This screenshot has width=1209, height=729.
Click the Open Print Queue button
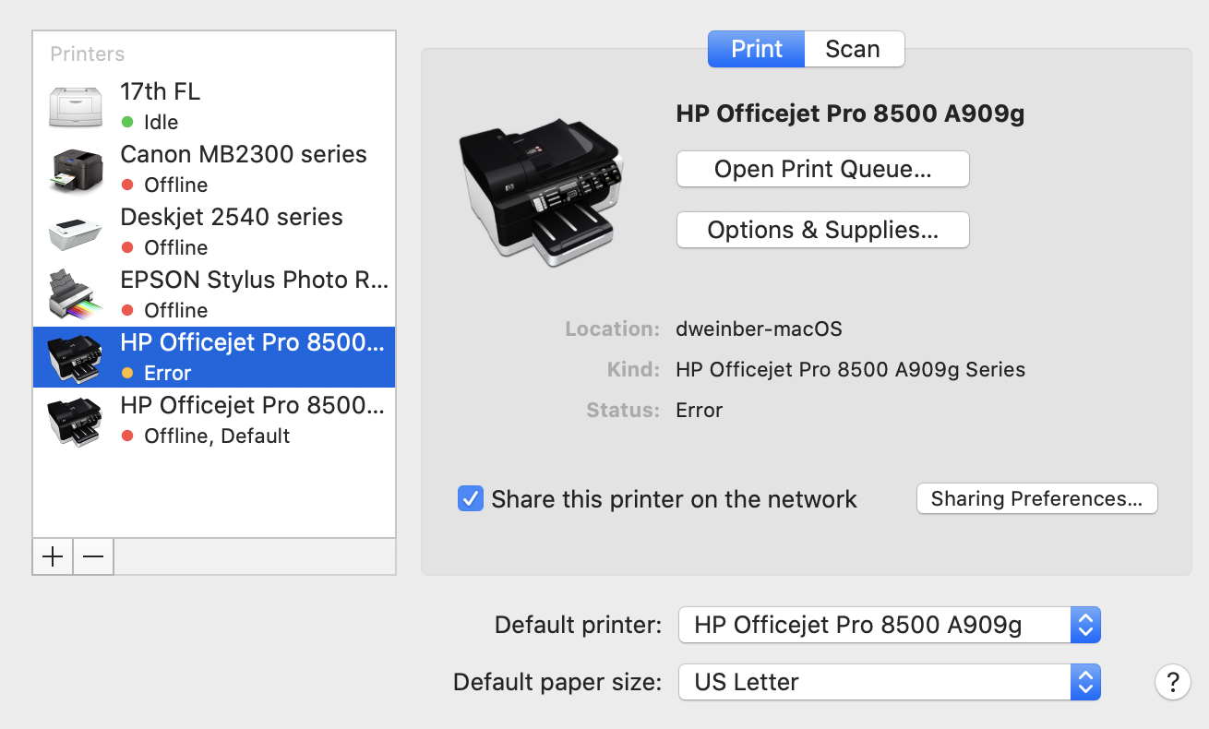pyautogui.click(x=822, y=170)
